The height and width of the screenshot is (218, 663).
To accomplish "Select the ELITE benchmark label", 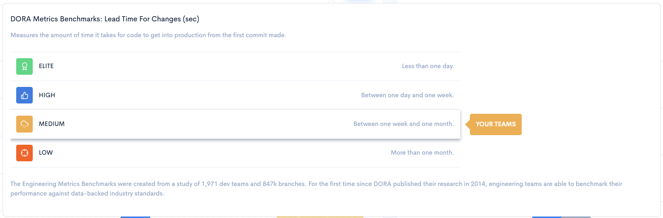I will (x=46, y=66).
